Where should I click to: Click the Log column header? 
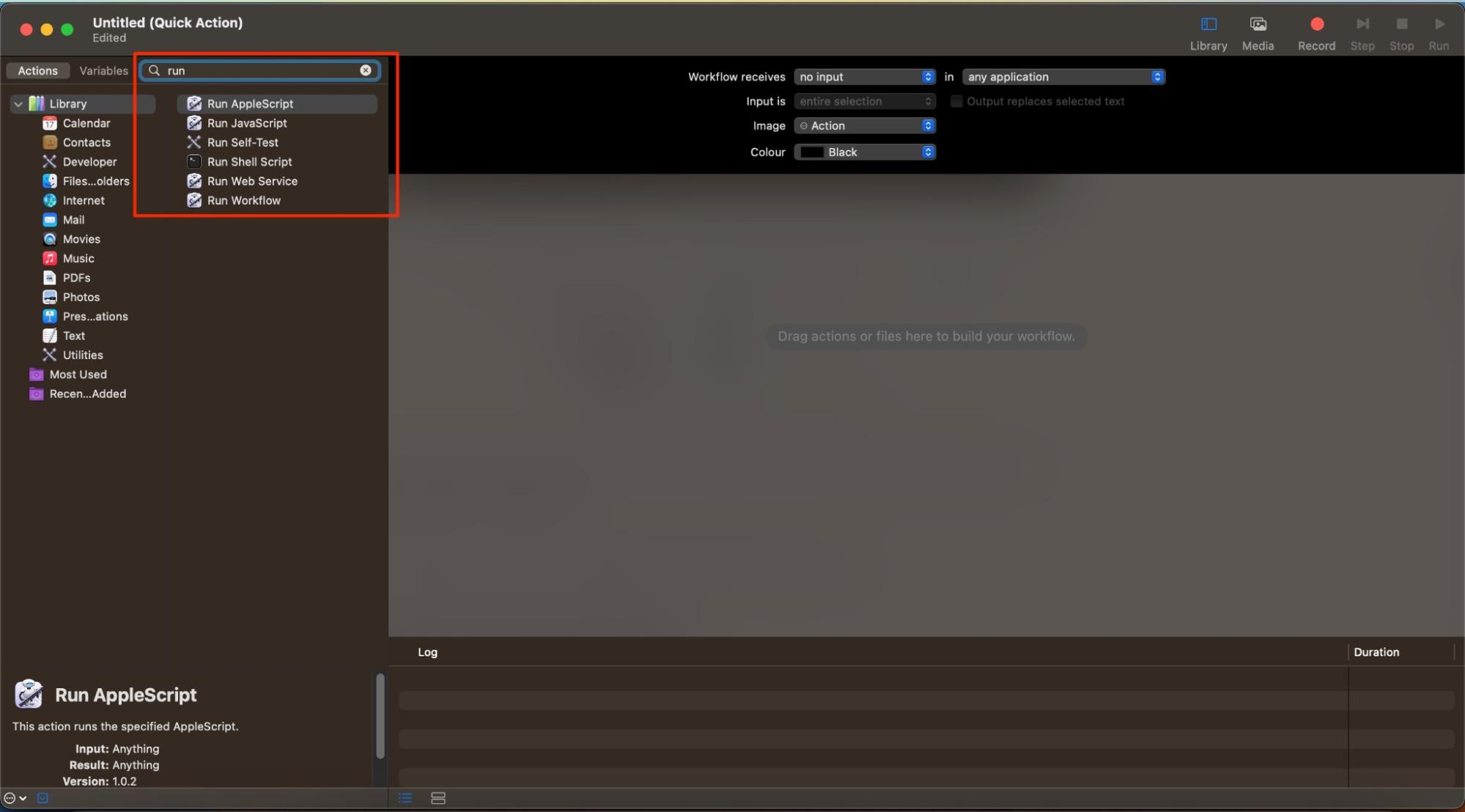click(x=427, y=652)
